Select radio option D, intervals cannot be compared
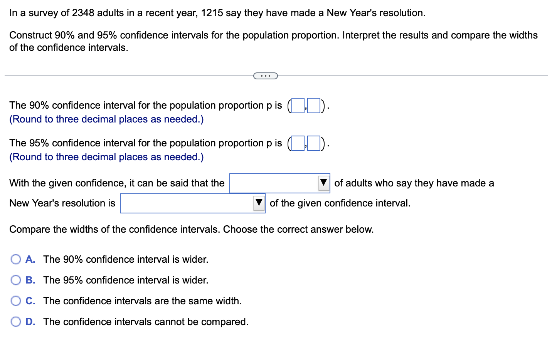Viewport: 552px width, 349px height. coord(15,322)
